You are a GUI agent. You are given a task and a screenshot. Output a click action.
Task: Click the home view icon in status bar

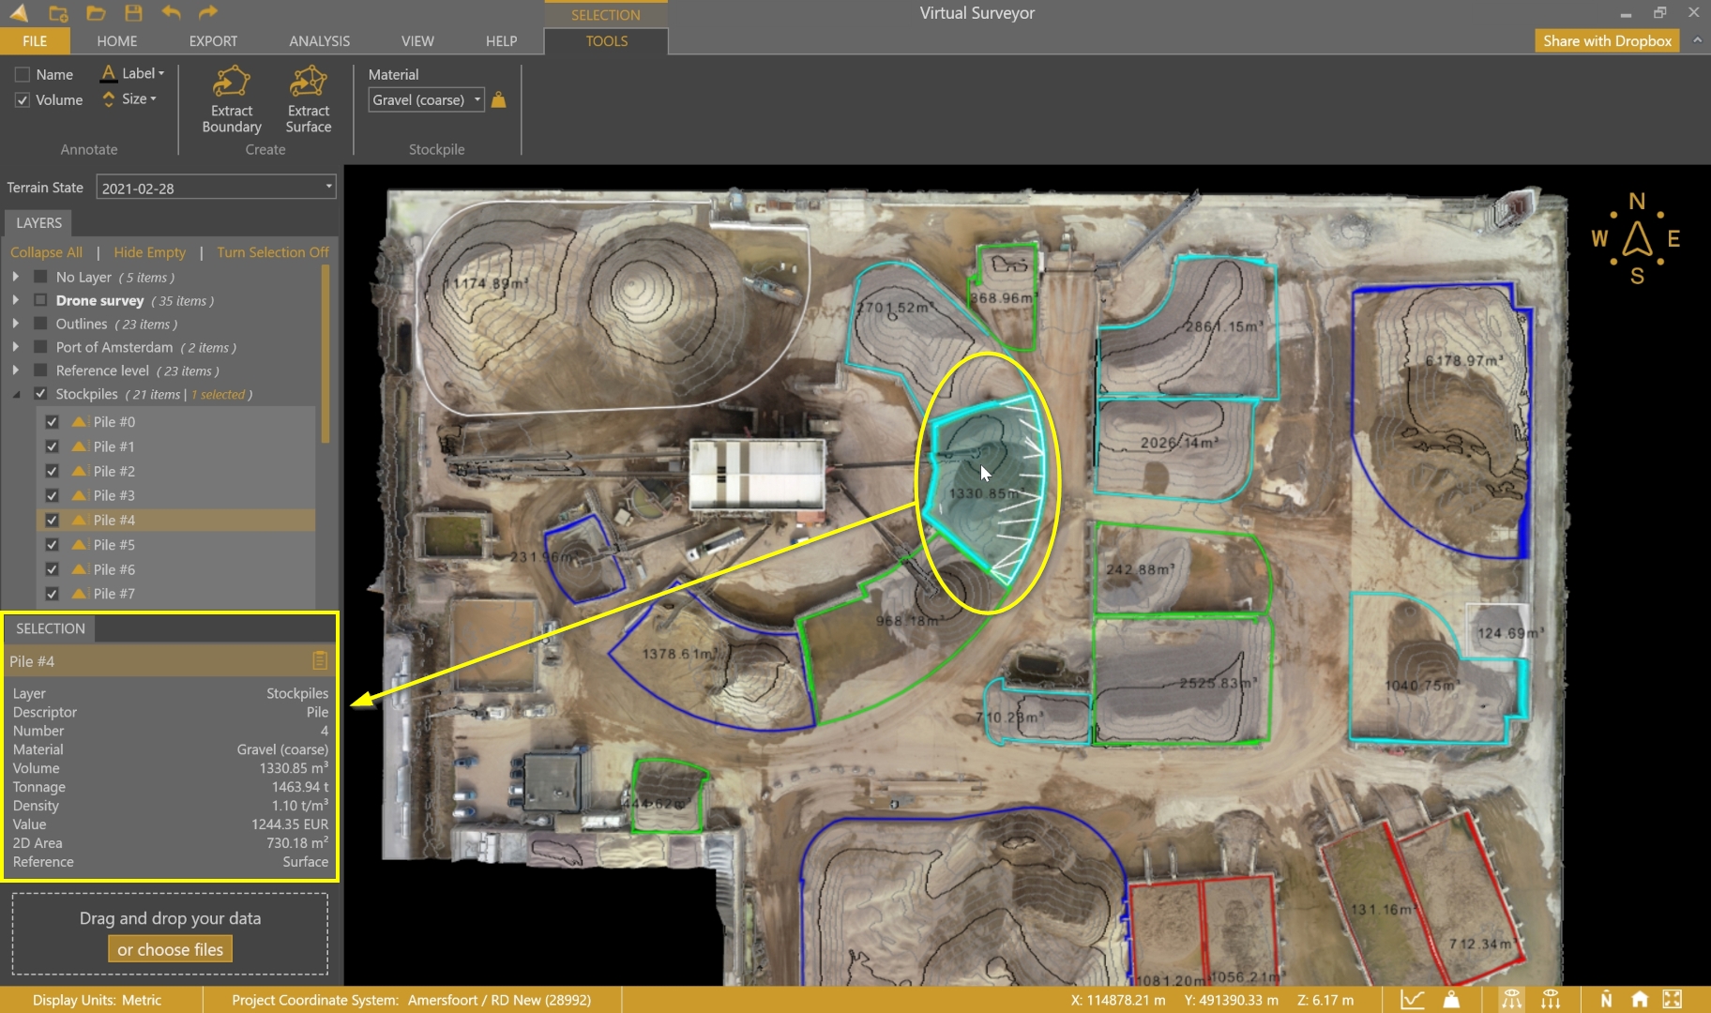coord(1639,1000)
